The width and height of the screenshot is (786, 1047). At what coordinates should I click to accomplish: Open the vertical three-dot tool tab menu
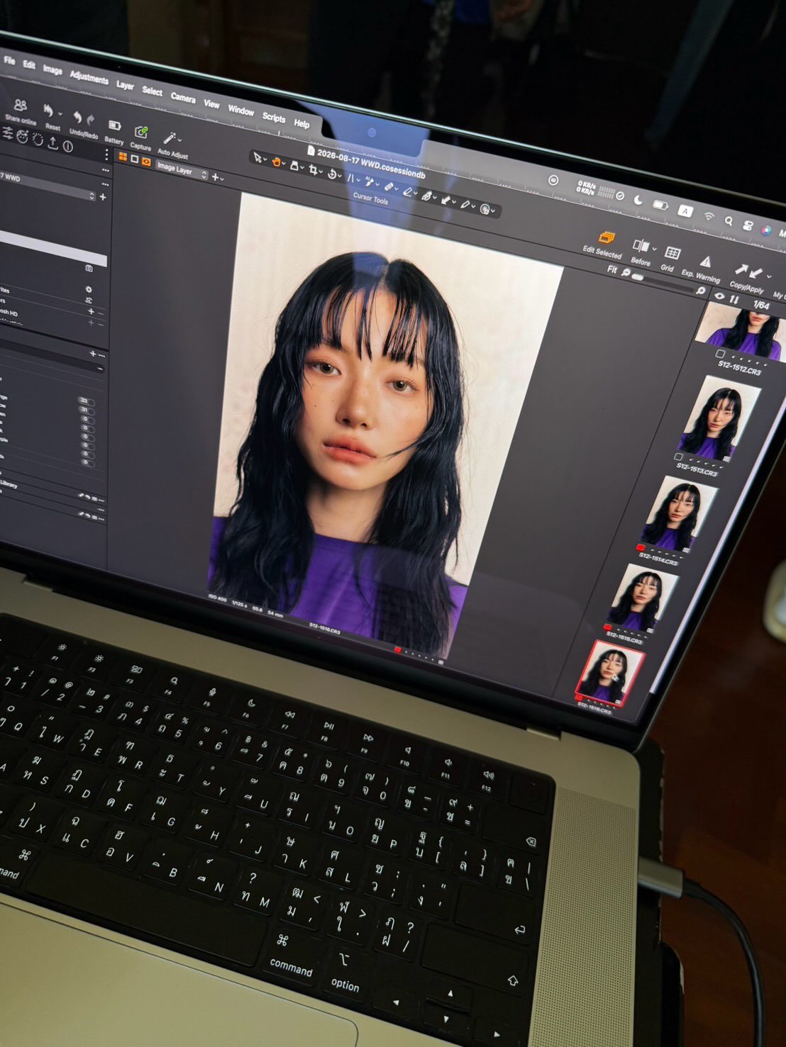[106, 155]
